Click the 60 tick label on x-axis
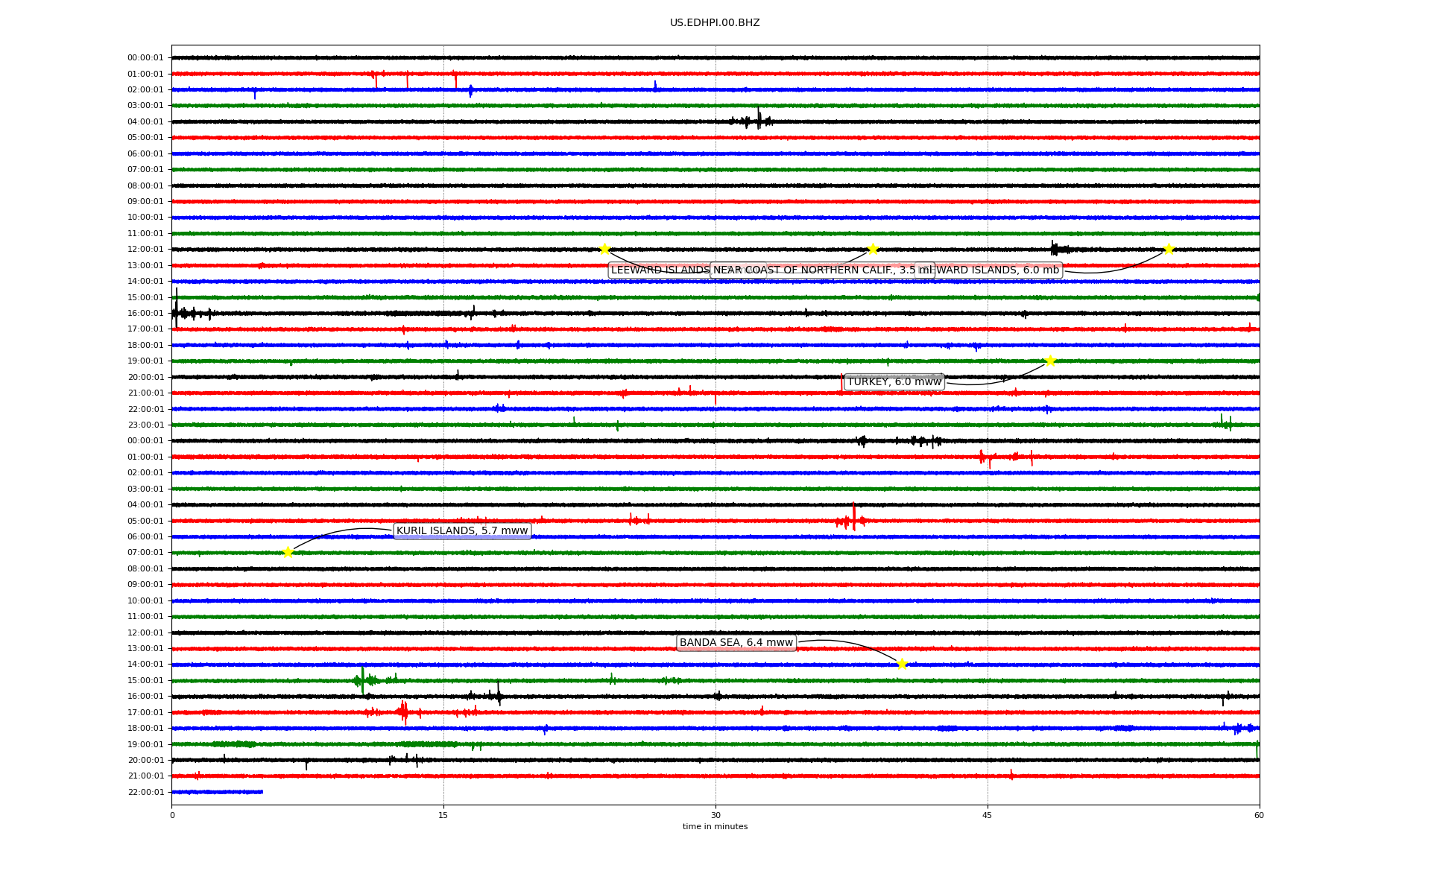 pyautogui.click(x=1259, y=815)
